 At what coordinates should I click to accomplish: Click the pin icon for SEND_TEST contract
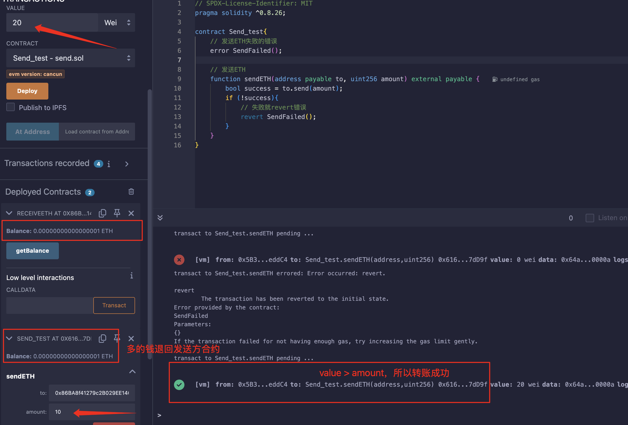pos(117,338)
